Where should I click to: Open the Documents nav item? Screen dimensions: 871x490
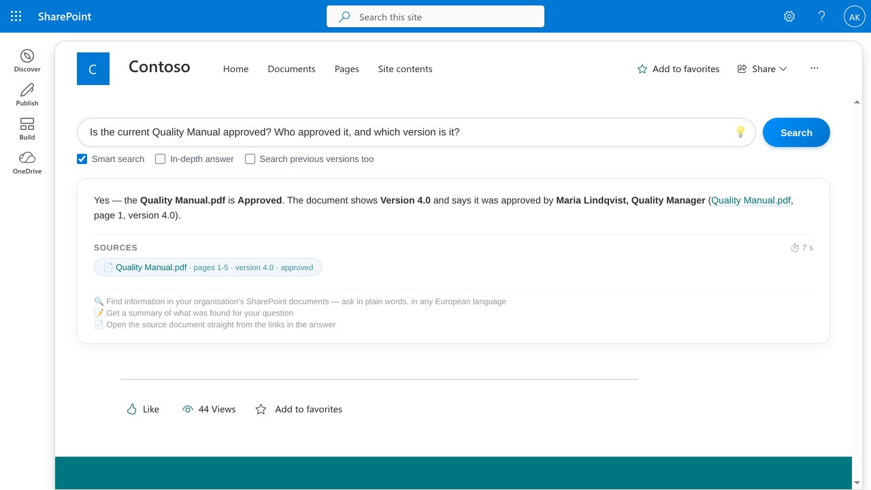[291, 69]
